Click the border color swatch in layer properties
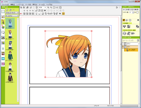Image resolution: width=141 pixels, height=108 pixels. (137, 12)
